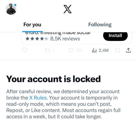This screenshot has width=135, height=131.
Task: Tap the X logo at top
Action: 67,9
